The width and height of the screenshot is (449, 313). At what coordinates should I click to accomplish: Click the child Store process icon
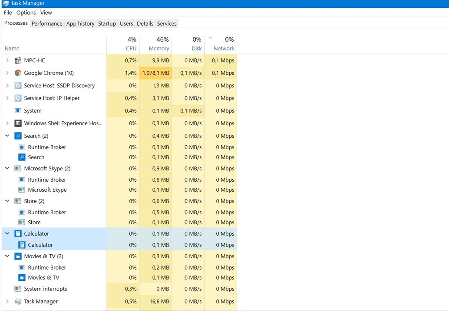pyautogui.click(x=22, y=223)
